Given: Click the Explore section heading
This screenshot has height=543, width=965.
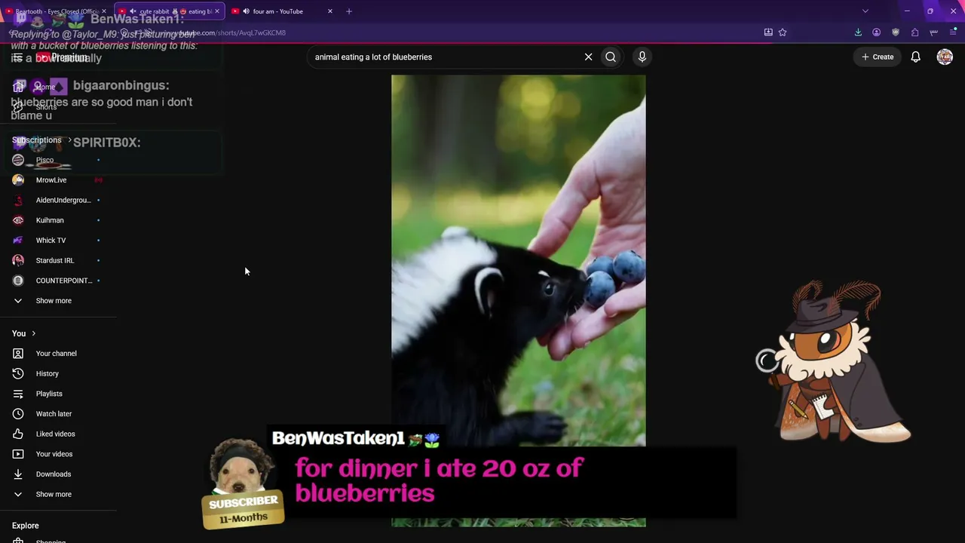Looking at the screenshot, I should pyautogui.click(x=26, y=526).
